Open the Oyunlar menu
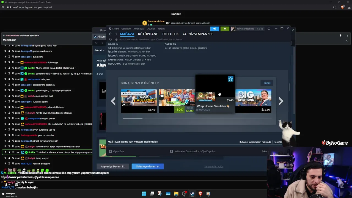This screenshot has height=198, width=352. 151,29
